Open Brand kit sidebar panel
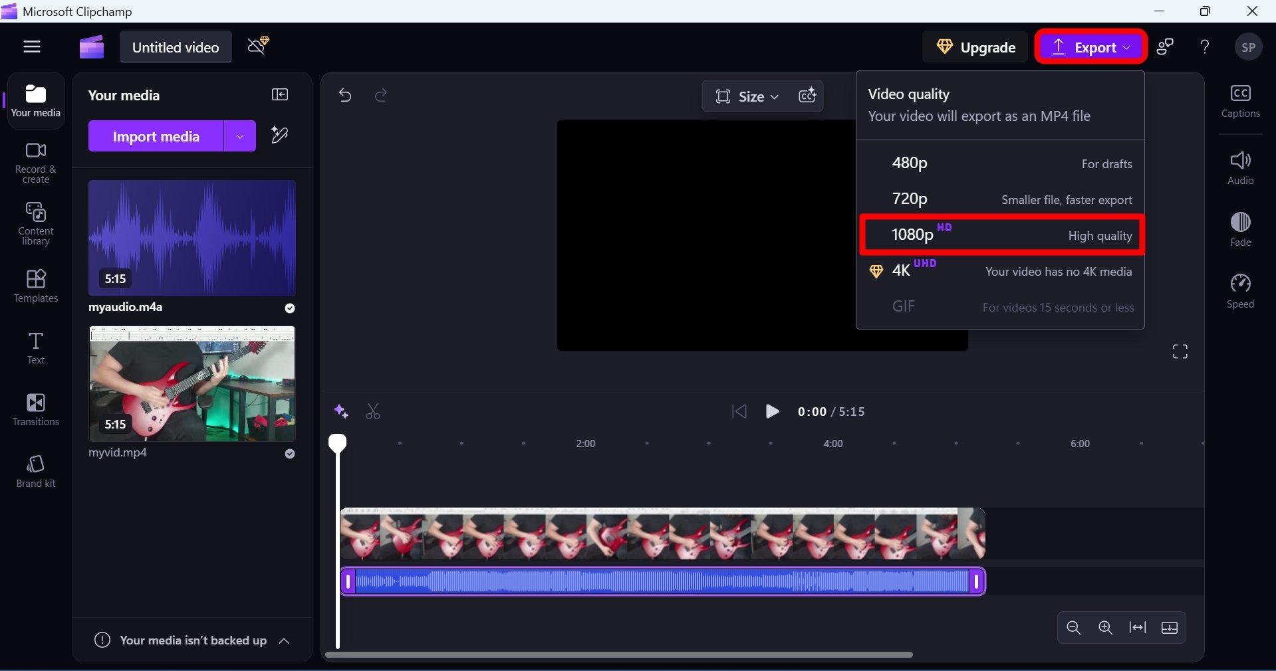 click(x=36, y=471)
